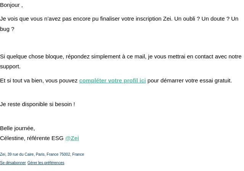Click the words "inscription Zei" in first paragraph
The image size is (244, 171).
point(154,19)
